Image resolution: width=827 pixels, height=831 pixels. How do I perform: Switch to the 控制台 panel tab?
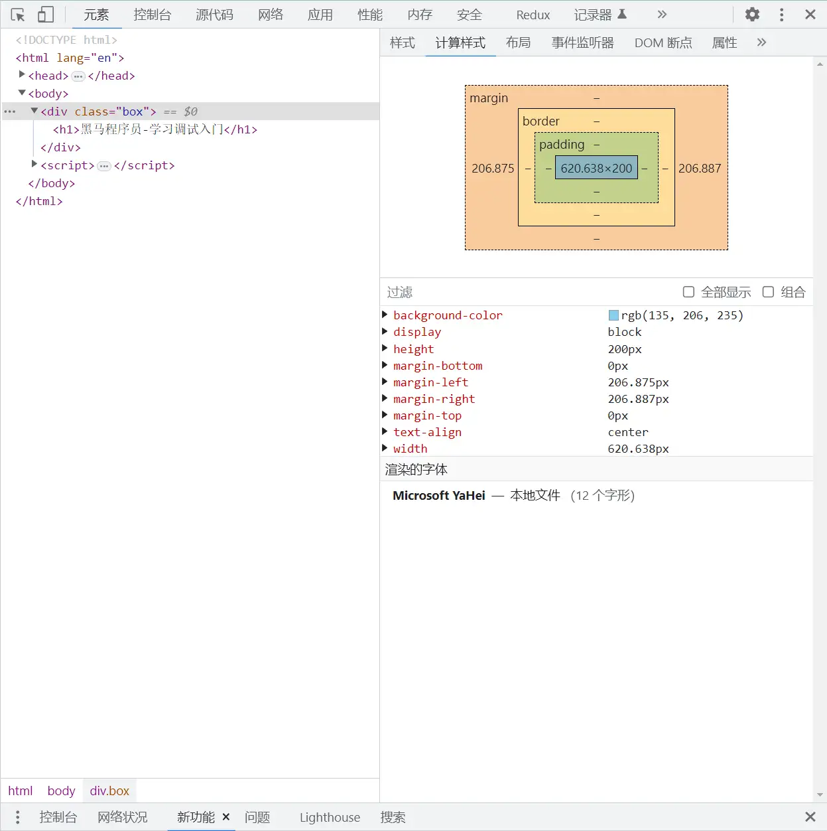pyautogui.click(x=152, y=15)
